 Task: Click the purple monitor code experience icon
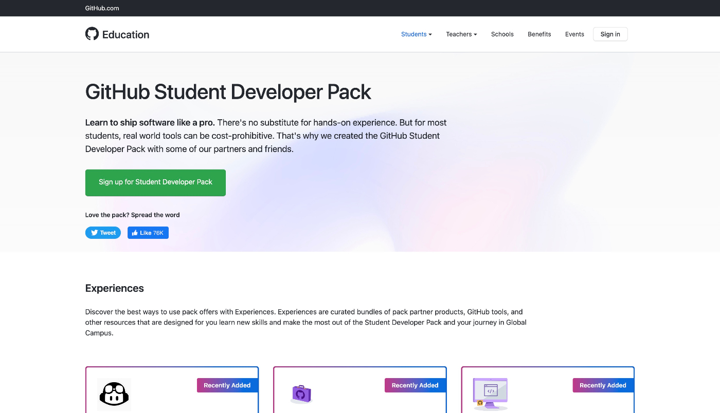click(x=490, y=394)
